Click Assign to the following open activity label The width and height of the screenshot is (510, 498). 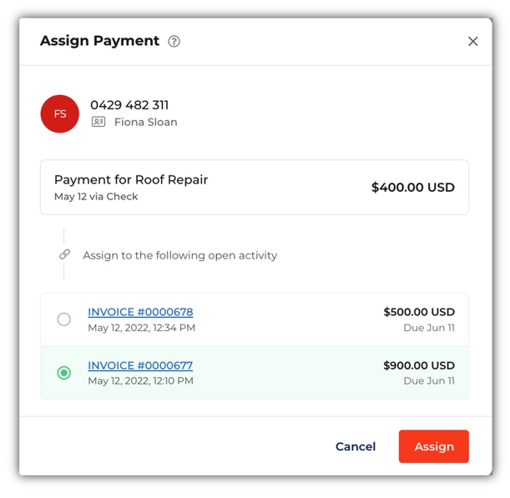(179, 255)
